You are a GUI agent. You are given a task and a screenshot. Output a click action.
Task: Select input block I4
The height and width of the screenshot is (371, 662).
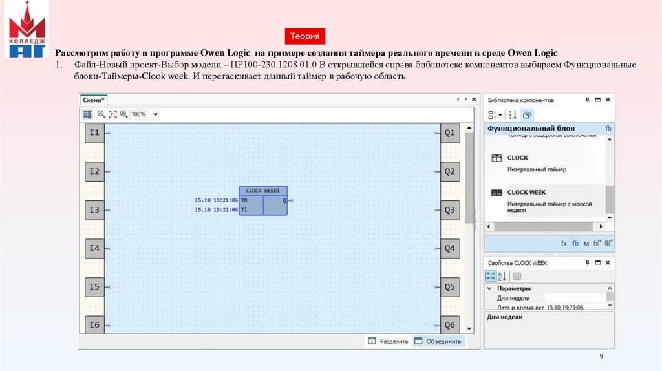pos(94,248)
